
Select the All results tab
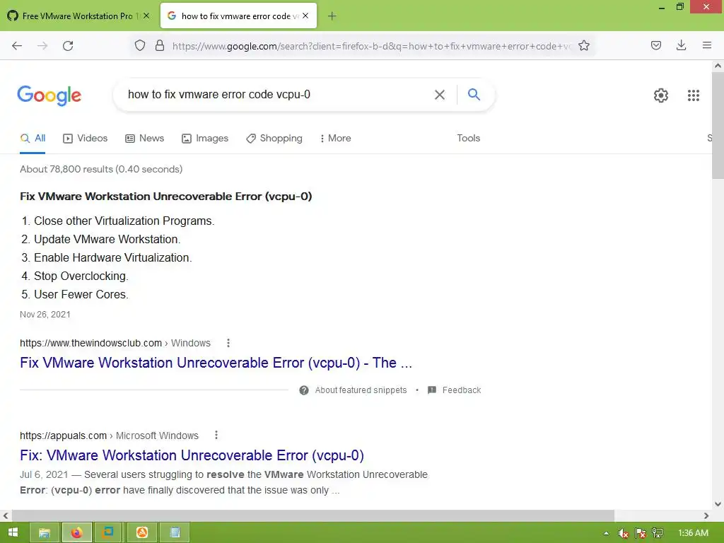click(x=33, y=138)
